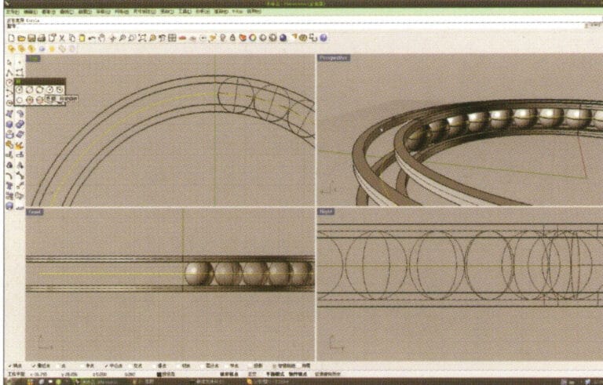Open the Front viewport title menu

click(x=35, y=212)
